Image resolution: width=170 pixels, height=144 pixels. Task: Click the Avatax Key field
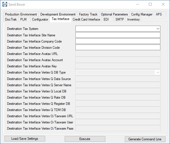tap(118, 66)
